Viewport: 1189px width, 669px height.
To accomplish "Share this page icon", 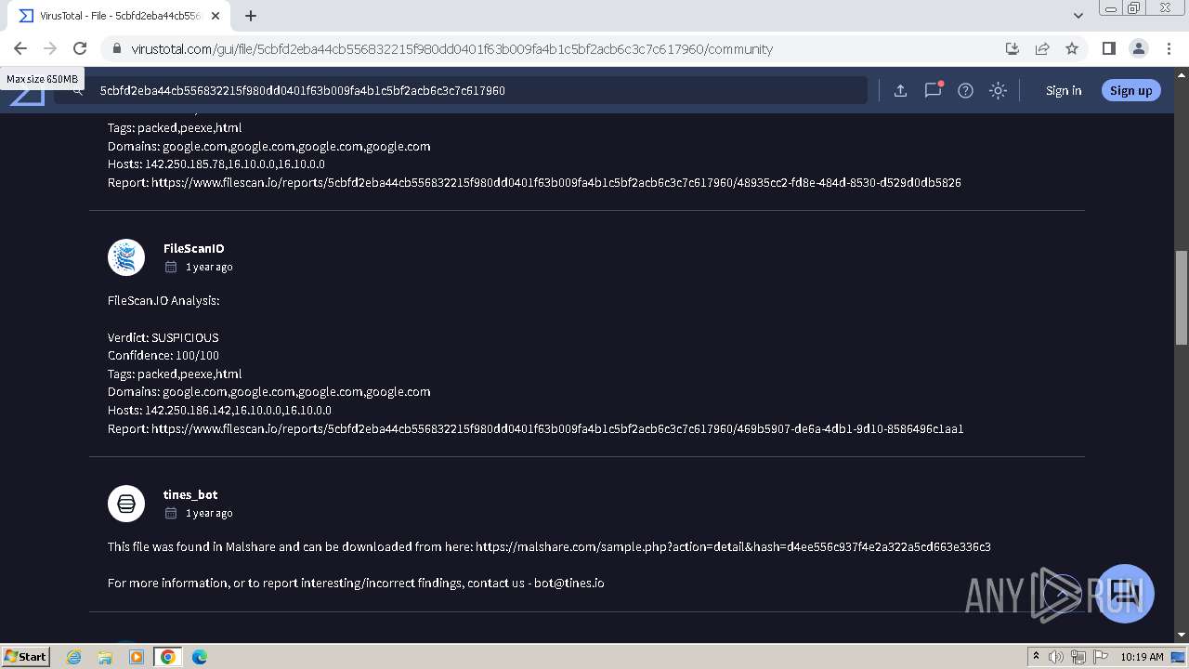I will (x=1042, y=48).
